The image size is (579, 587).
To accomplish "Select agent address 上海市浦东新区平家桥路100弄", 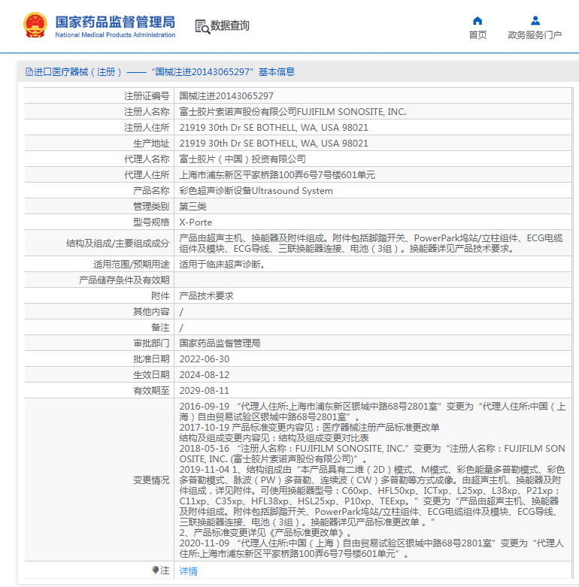I will point(277,175).
